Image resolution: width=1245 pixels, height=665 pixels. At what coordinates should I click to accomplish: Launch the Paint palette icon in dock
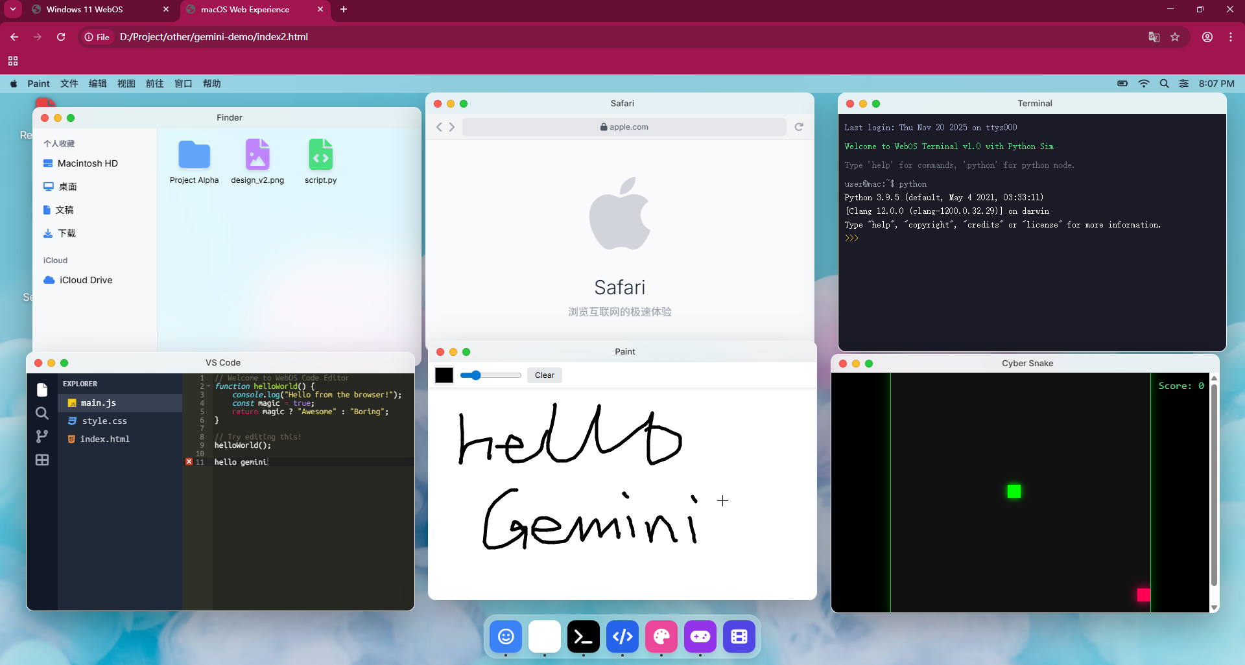(661, 636)
